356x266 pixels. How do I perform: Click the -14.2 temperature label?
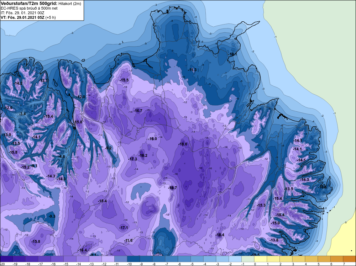[x=18, y=83]
